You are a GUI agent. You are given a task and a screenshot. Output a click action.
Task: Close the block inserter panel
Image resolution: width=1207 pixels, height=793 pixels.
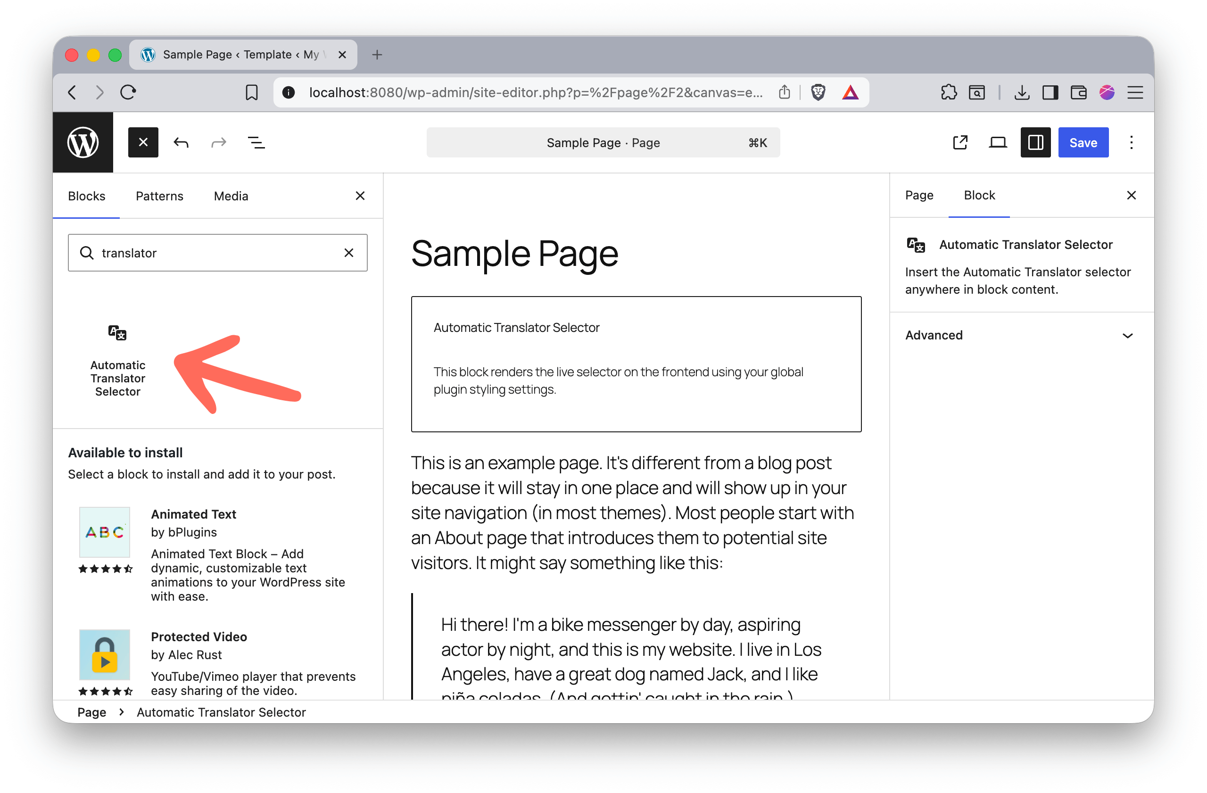360,196
